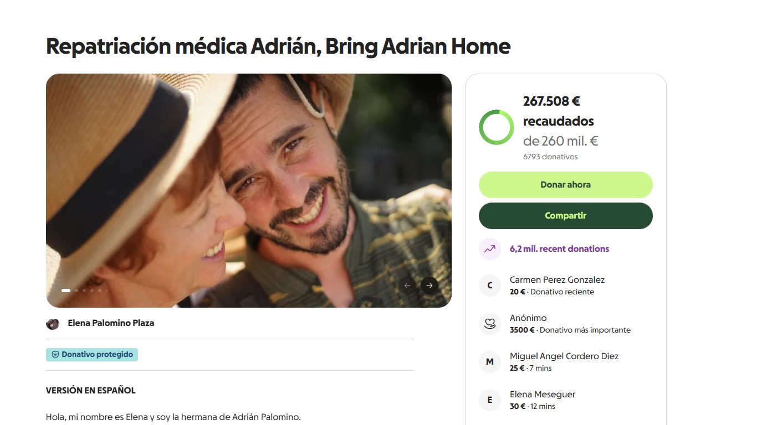Select the first active carousel indicator dot
The height and width of the screenshot is (425, 777).
[66, 291]
